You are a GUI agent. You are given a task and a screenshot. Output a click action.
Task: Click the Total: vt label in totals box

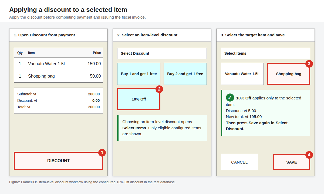[x=24, y=107]
